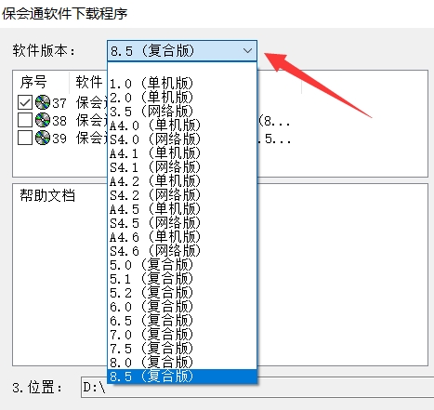Select 6.5 (复合版) in list
Viewport: 434px width, 410px height.
182,320
